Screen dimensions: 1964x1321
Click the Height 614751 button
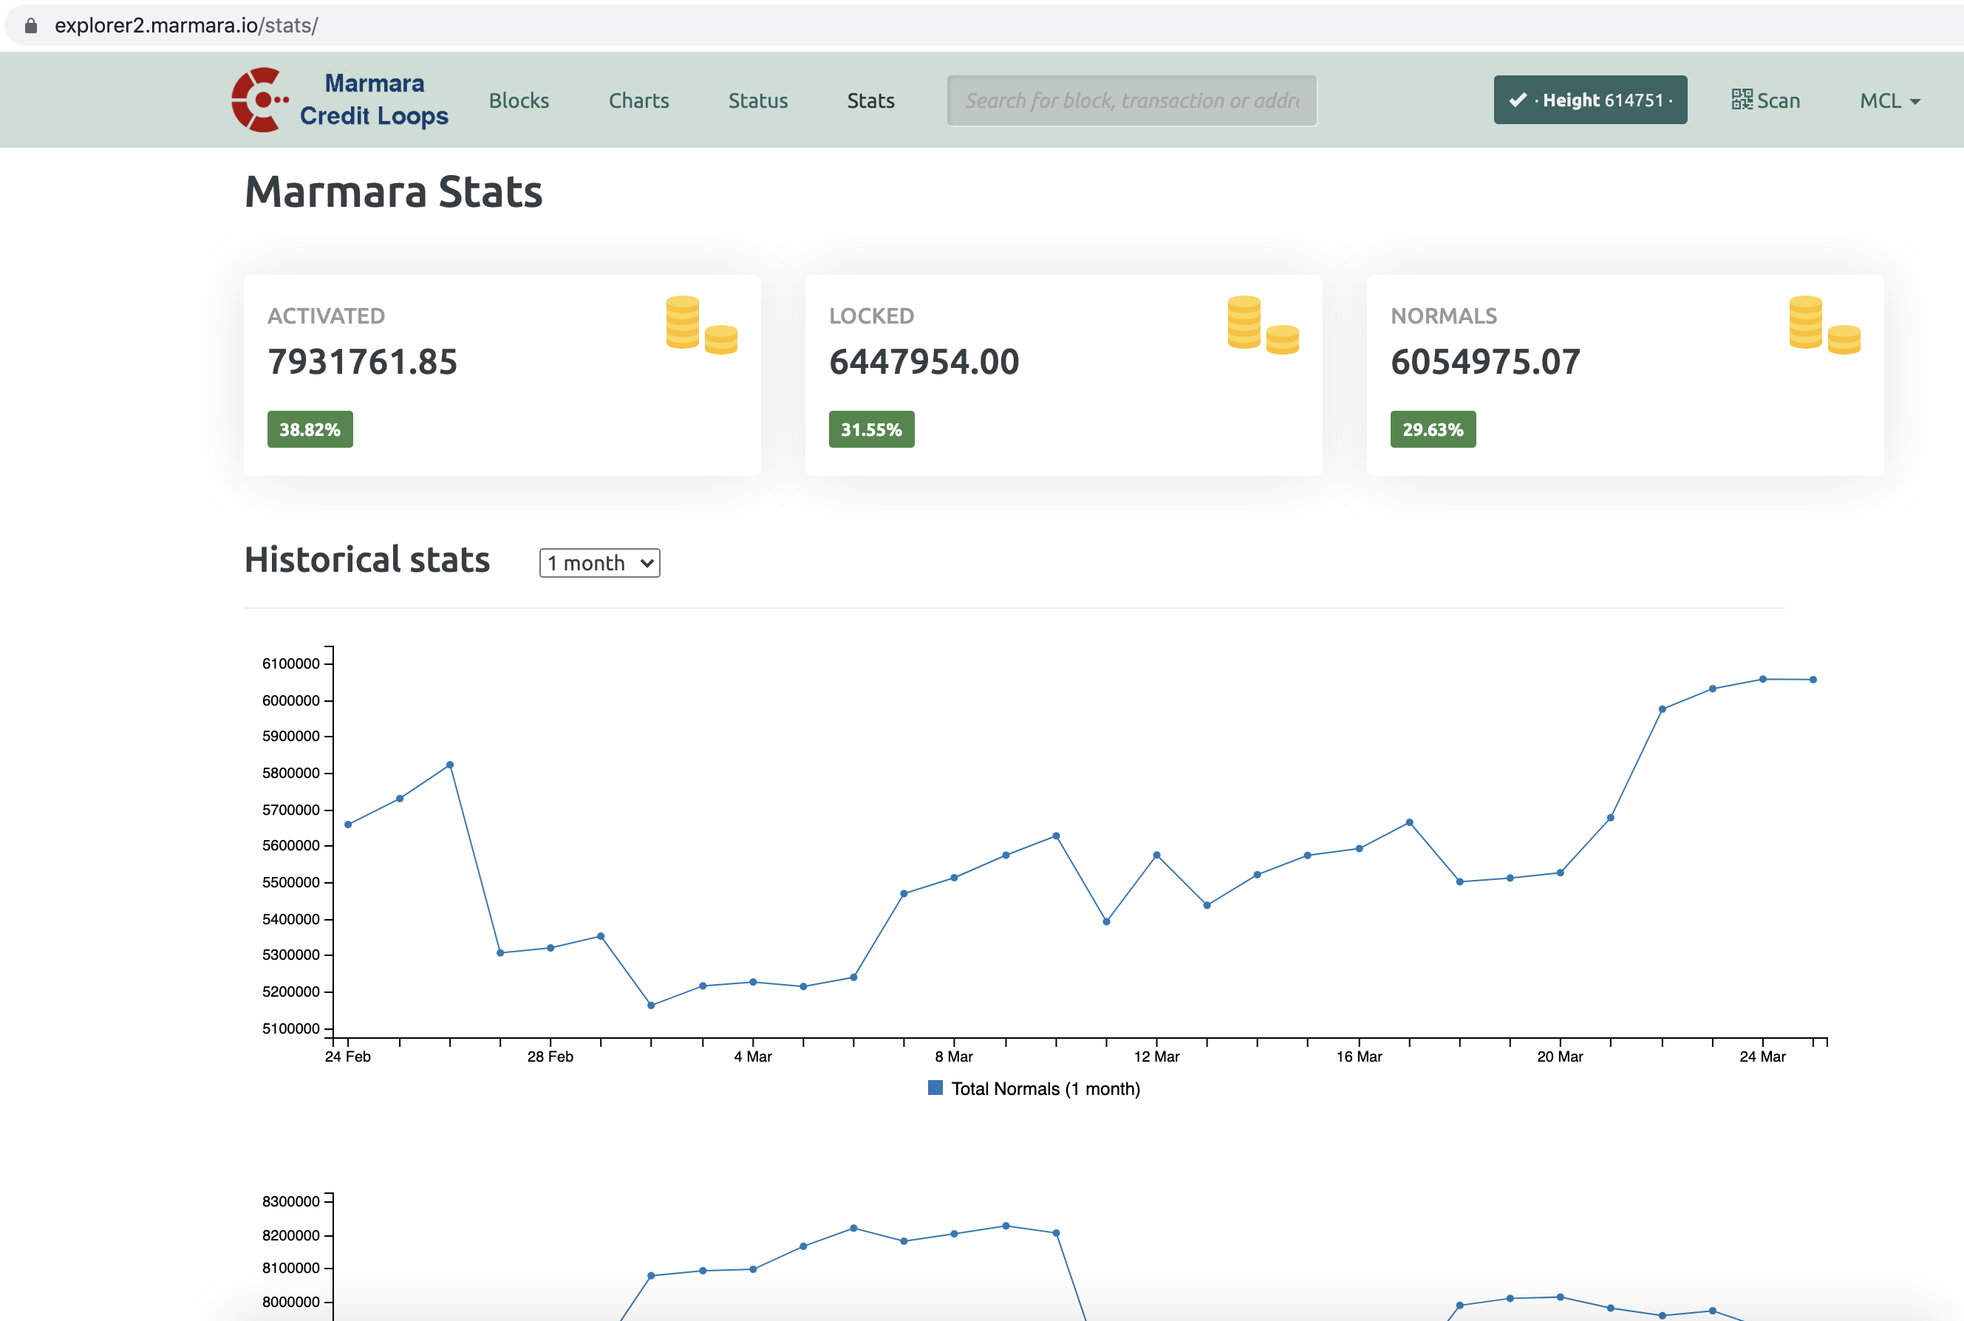[1590, 100]
